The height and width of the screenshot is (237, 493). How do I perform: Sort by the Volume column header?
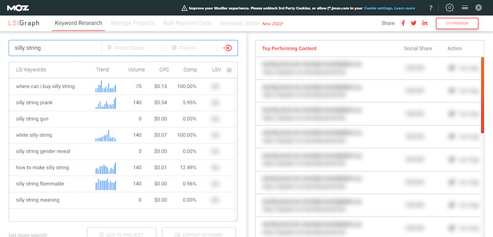coord(136,70)
